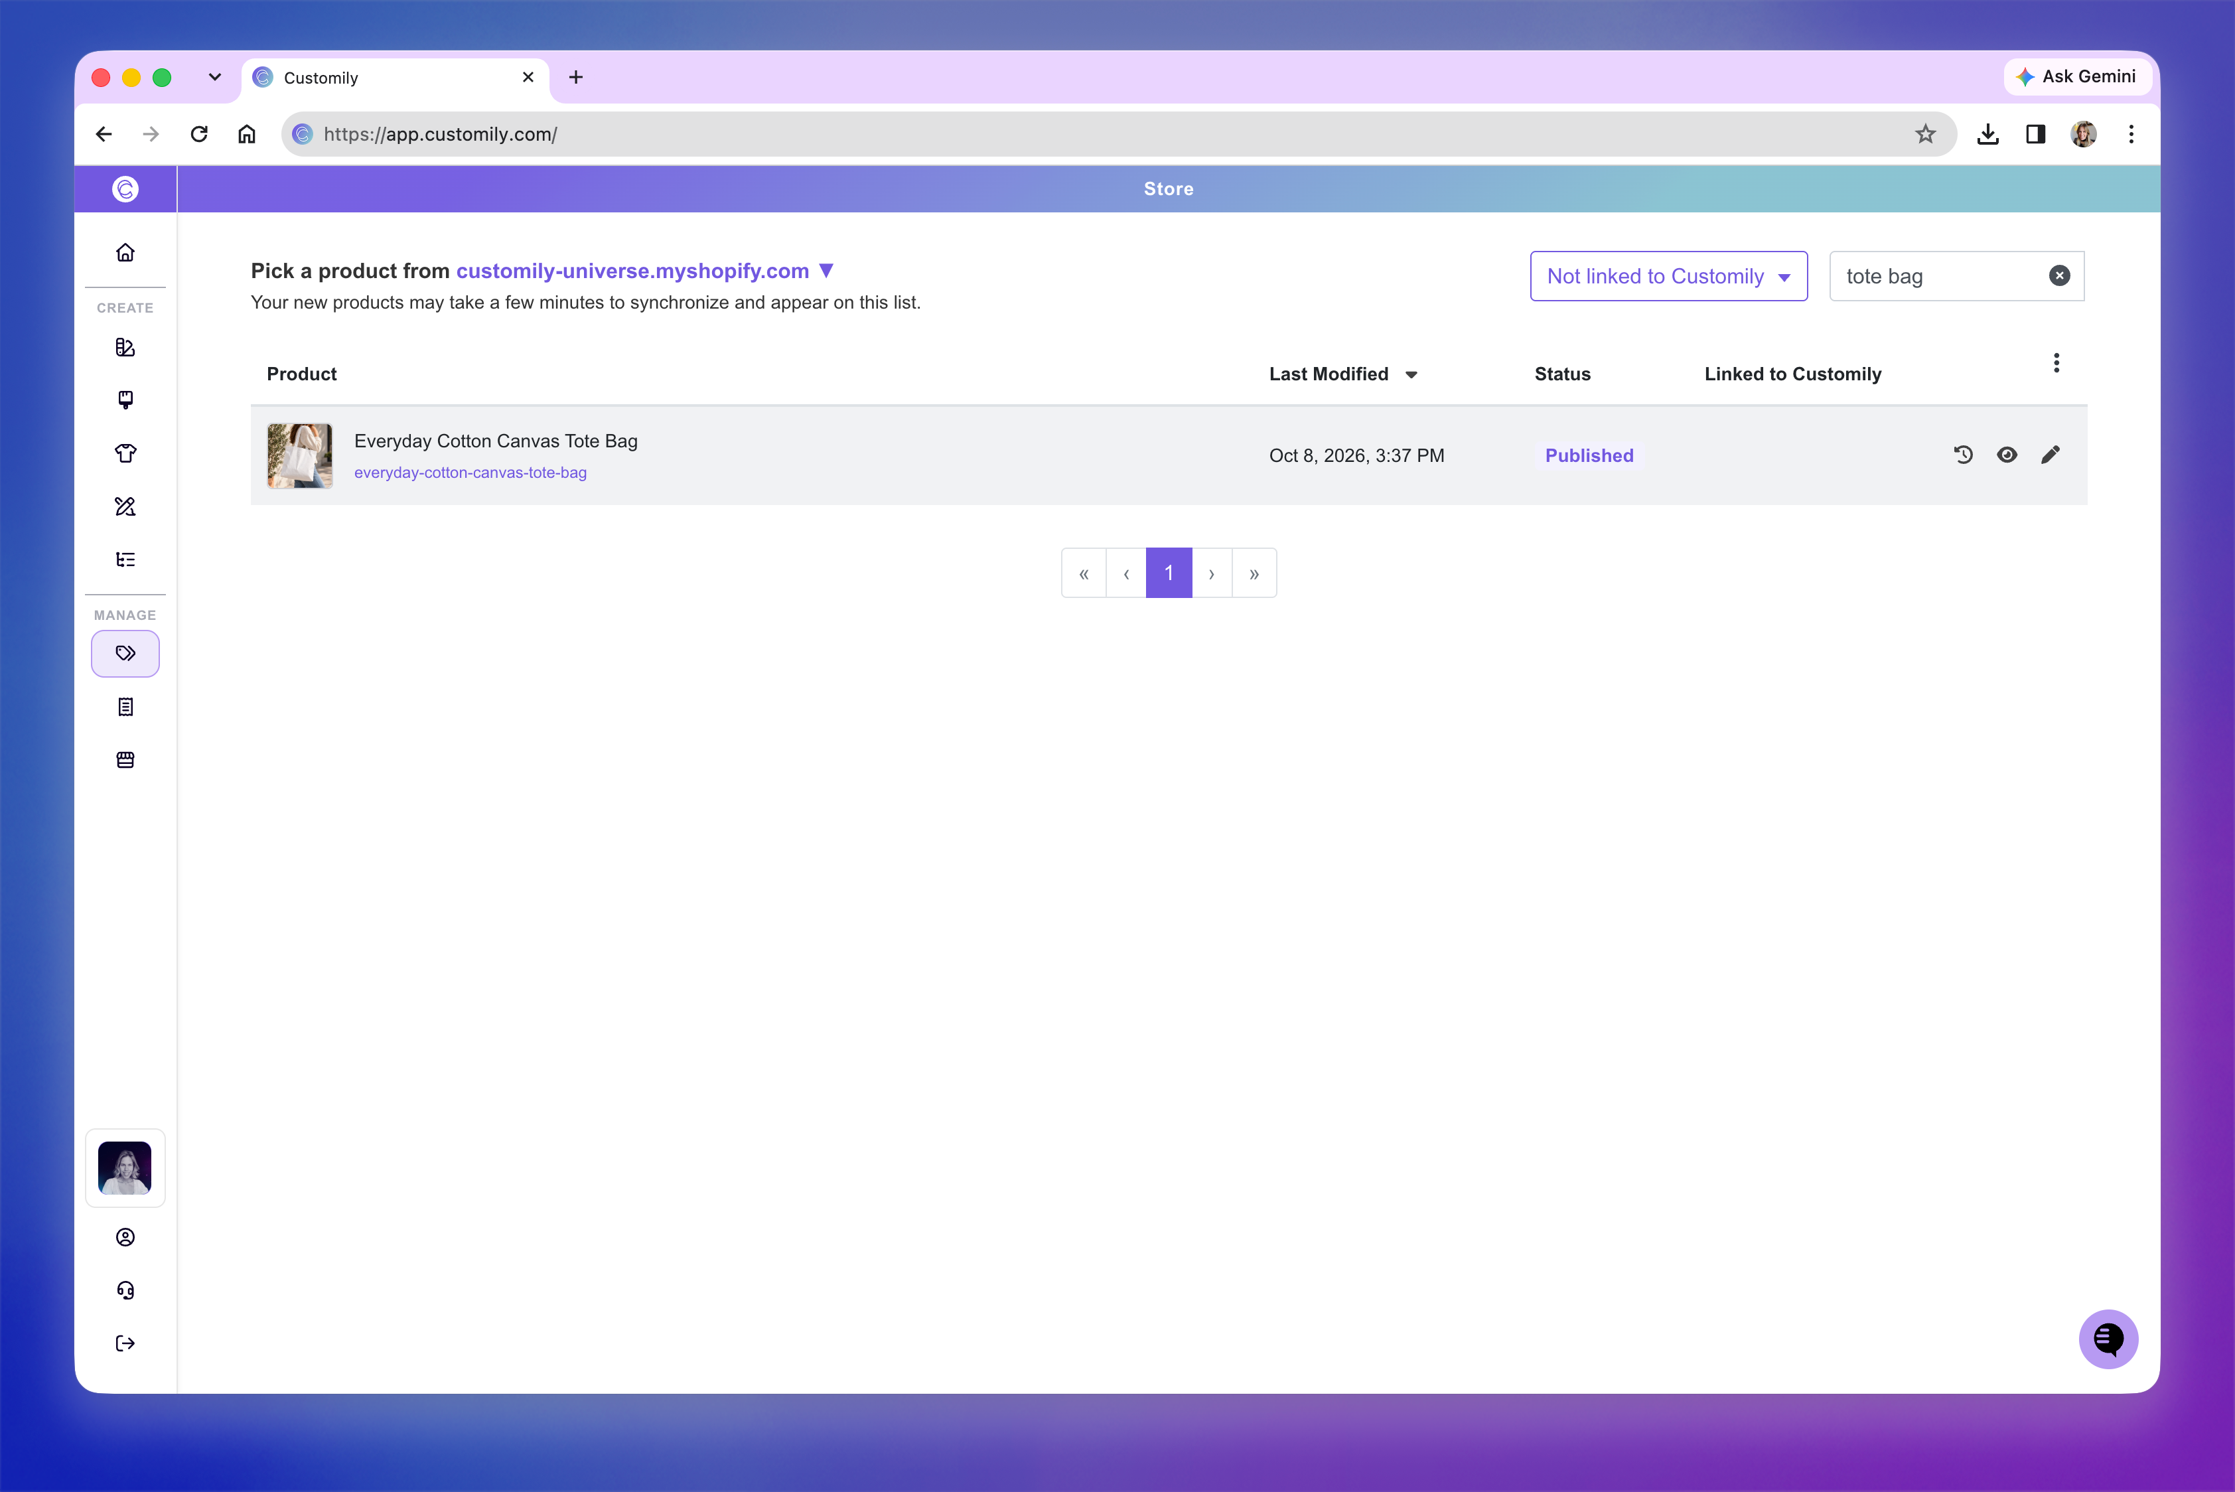Open the table column options menu

(2056, 362)
